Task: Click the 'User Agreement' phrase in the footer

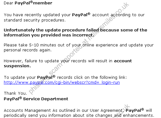Action: tap(106, 110)
